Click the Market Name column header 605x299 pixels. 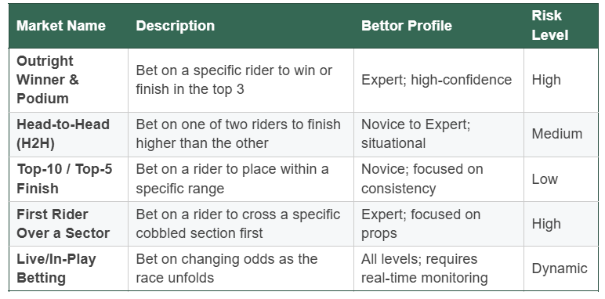(61, 26)
